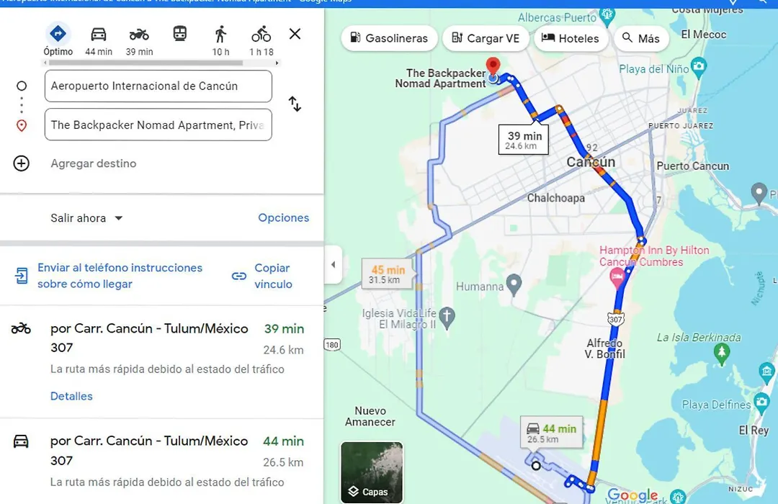Click Enviar al teléfono instrucciones sobre cómo llegar
Image resolution: width=778 pixels, height=504 pixels.
[120, 276]
